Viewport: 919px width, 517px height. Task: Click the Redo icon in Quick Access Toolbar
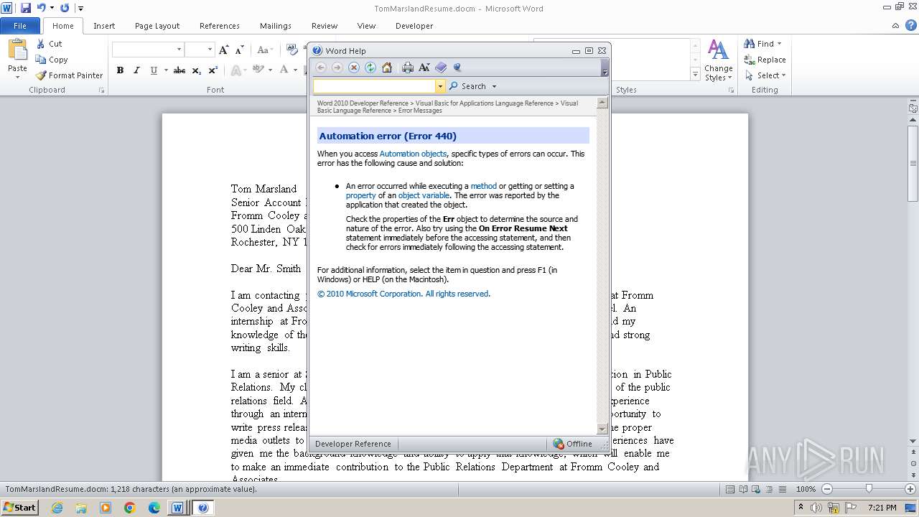click(x=65, y=8)
